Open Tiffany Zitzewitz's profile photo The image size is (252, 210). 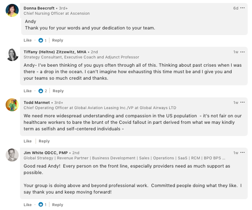12,55
